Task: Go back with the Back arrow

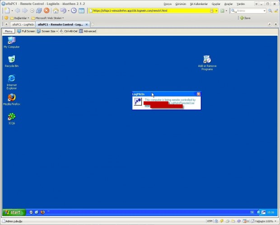Action: click(18, 11)
